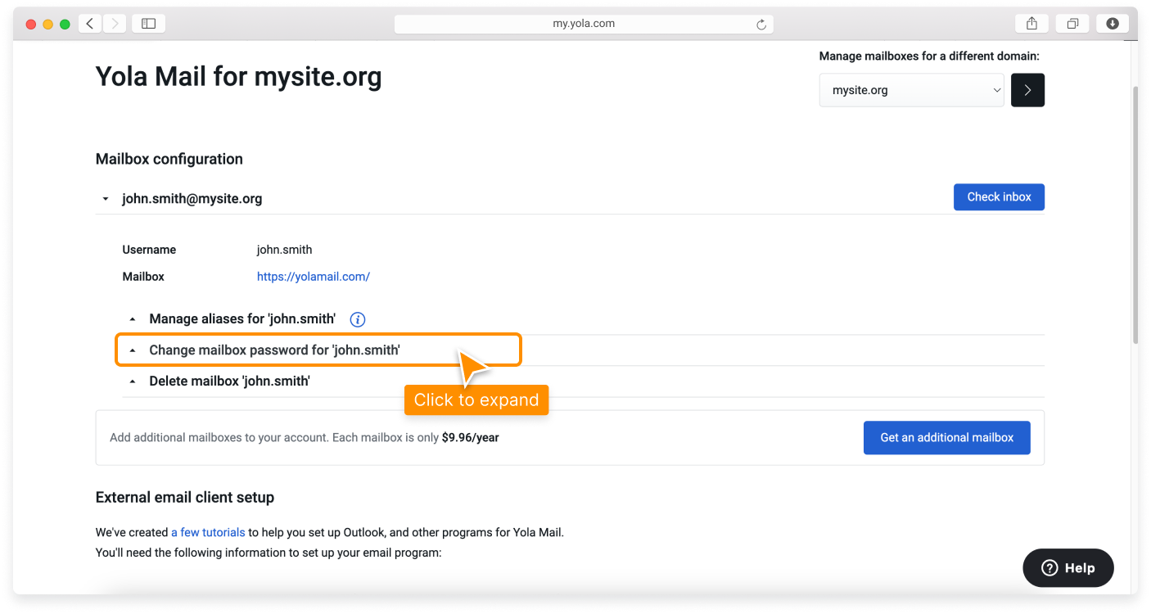Open the downloads icon in the toolbar
The image size is (1151, 614).
pos(1112,23)
